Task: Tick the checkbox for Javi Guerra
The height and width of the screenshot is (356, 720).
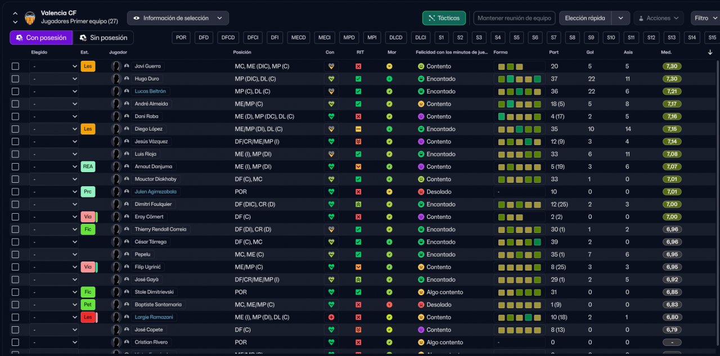Action: pos(15,66)
